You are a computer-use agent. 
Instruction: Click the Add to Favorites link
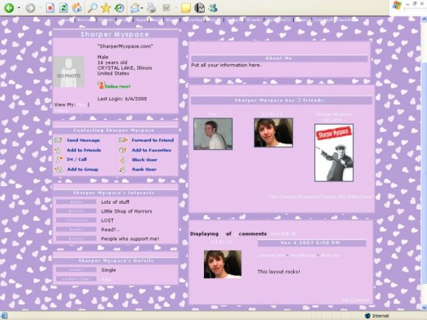point(152,150)
